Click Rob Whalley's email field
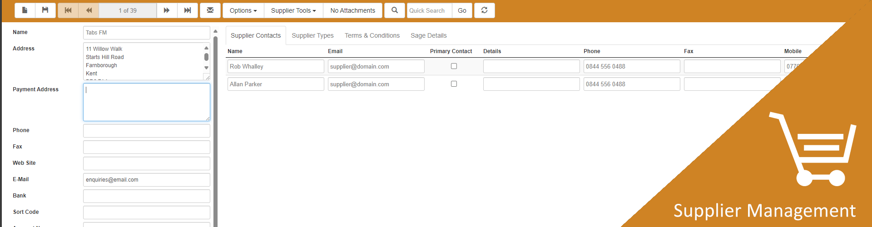The width and height of the screenshot is (872, 227). (376, 66)
